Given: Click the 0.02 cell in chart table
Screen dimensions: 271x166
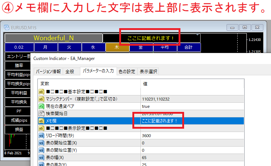Looking at the screenshot, I should 19,47.
